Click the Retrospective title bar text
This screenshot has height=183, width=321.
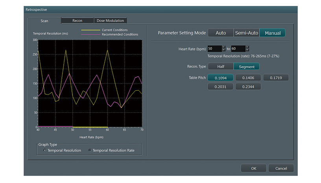[x=36, y=9]
